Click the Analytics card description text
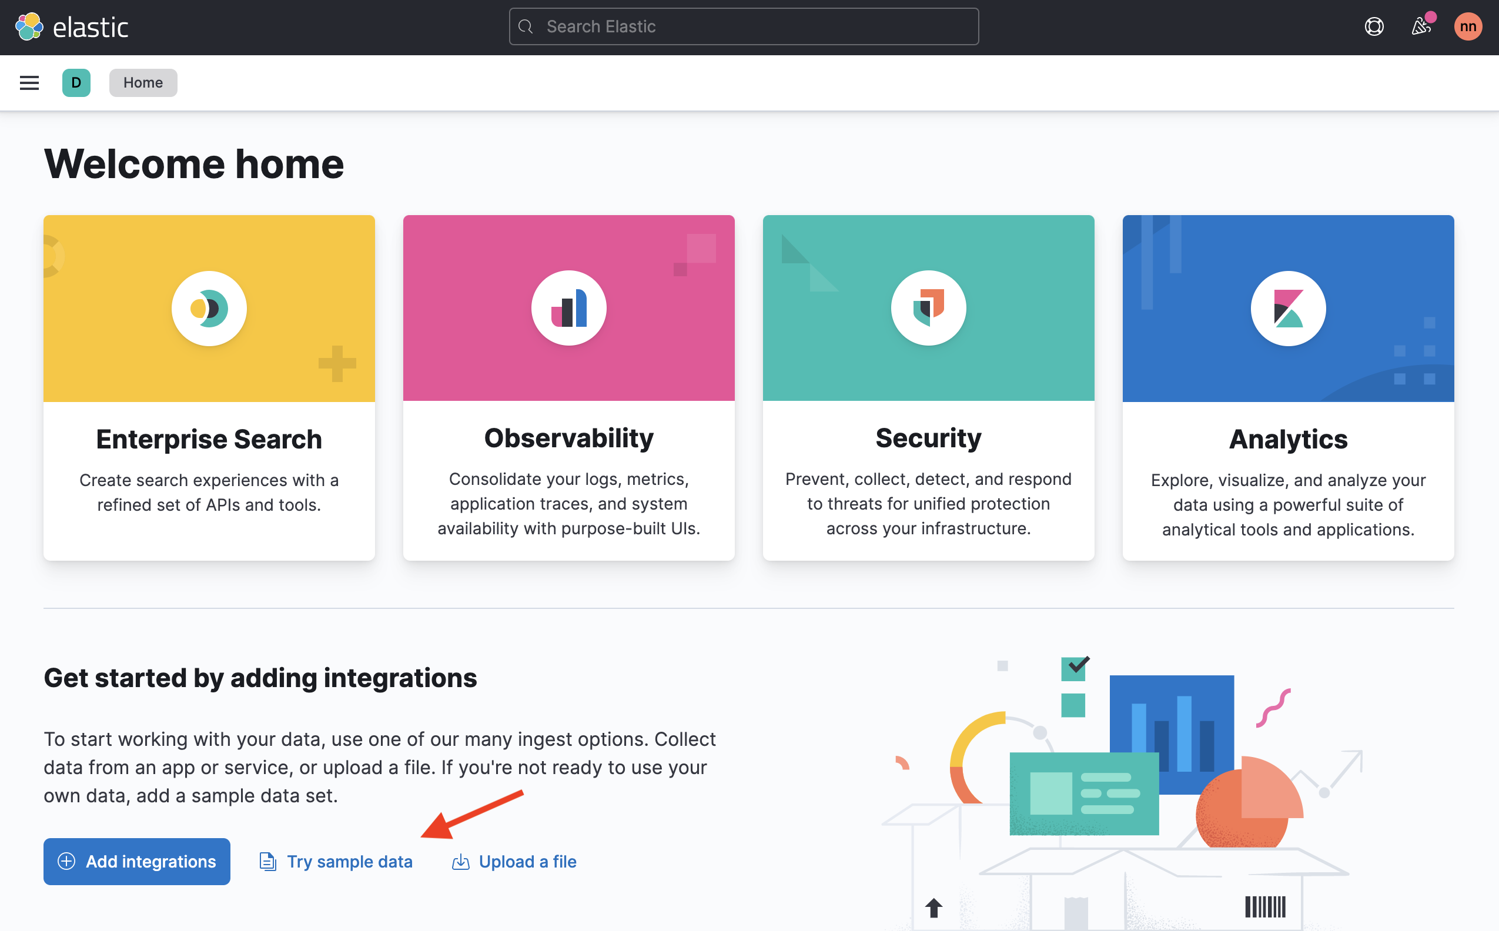This screenshot has width=1499, height=931. pyautogui.click(x=1289, y=505)
